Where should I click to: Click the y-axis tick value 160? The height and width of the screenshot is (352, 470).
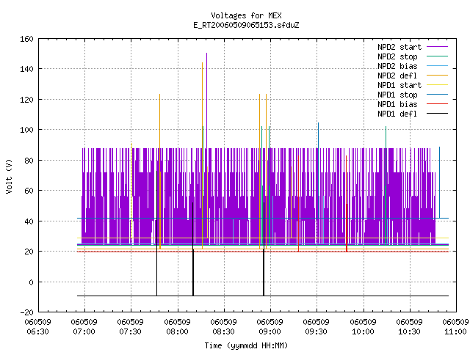tap(26, 39)
